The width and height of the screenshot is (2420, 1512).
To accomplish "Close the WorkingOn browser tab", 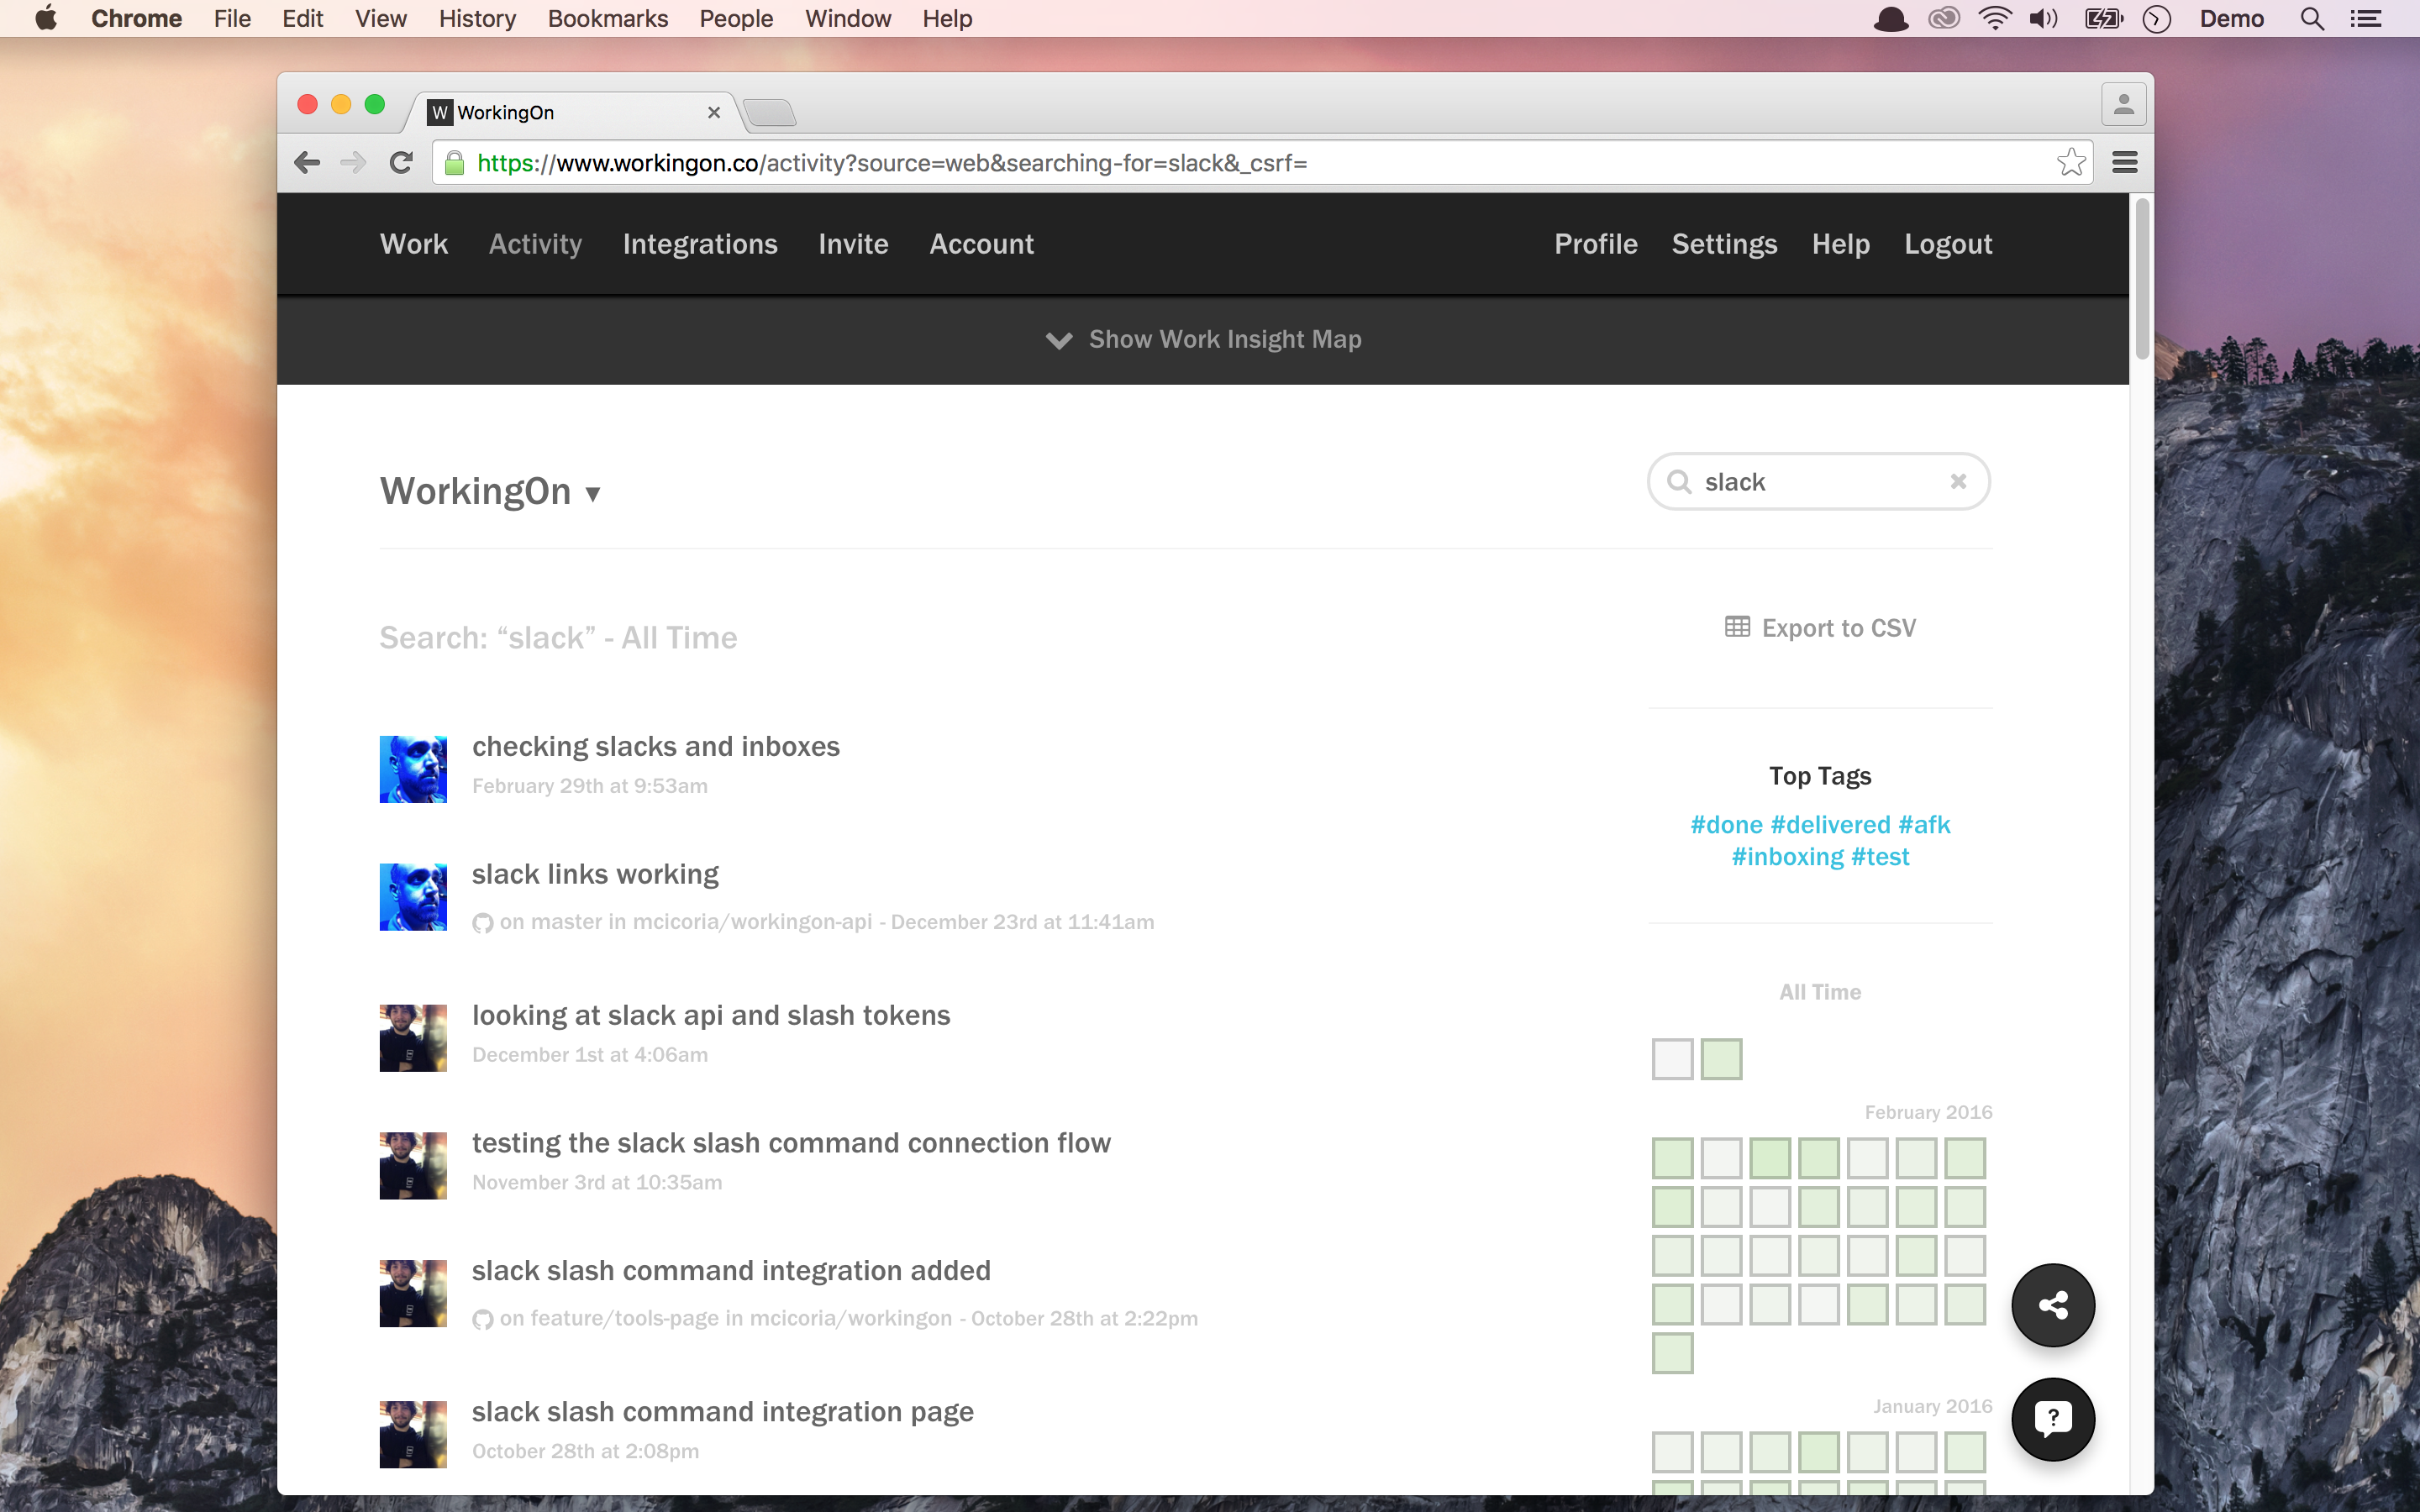I will [x=714, y=112].
